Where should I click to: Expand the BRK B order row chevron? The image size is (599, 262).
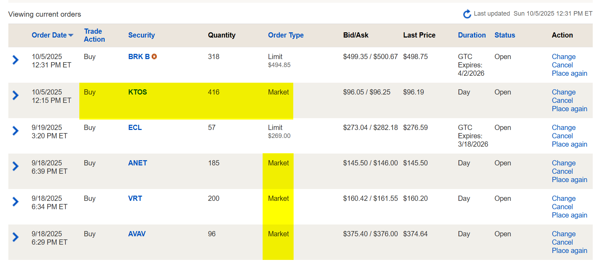point(15,60)
